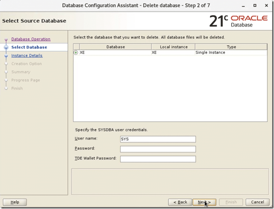Screen dimensions: 274x209
Task: Click the Single Instance cell in XE row
Action: tap(210, 53)
